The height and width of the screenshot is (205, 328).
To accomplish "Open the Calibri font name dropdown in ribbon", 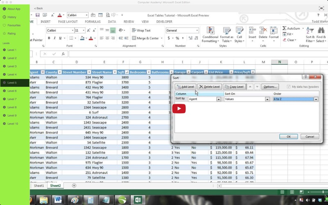I will click(73, 30).
